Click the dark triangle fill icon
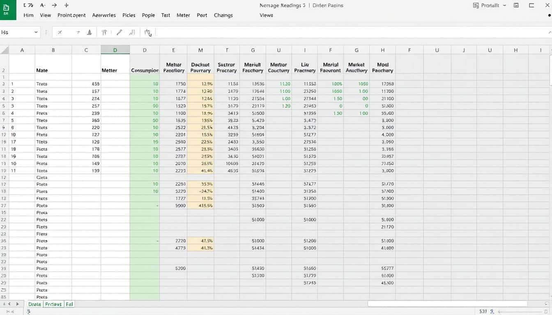The image size is (552, 315). (x=90, y=32)
